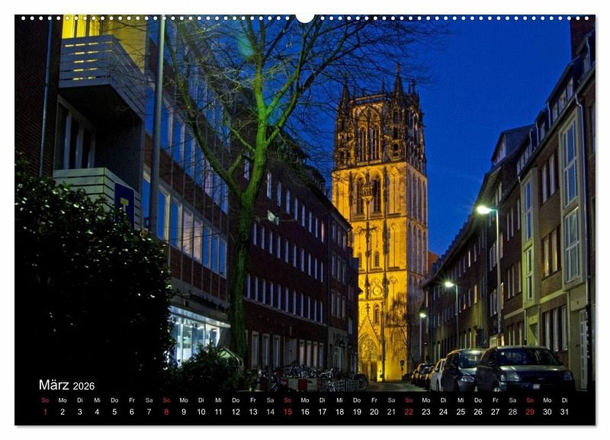Choose date 22 on the calendar row
610x440 pixels.
tap(409, 412)
